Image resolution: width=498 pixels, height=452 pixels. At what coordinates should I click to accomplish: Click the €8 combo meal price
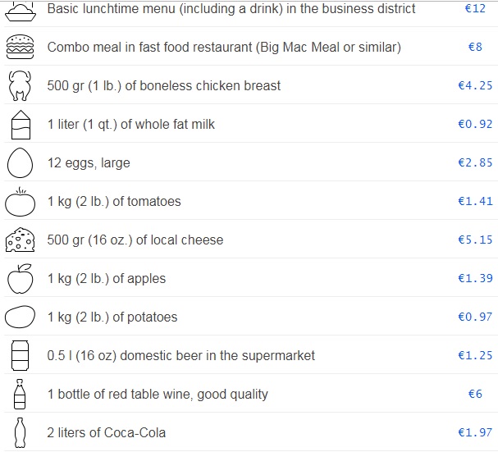coord(475,47)
